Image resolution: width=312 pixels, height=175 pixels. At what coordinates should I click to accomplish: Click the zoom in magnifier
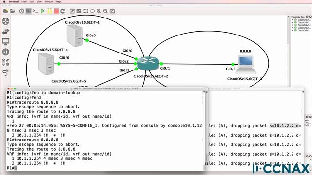(98, 11)
